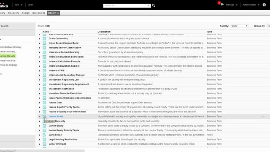The height and width of the screenshot is (152, 270).
Task: Close the Library tab
Action: (x=58, y=13)
